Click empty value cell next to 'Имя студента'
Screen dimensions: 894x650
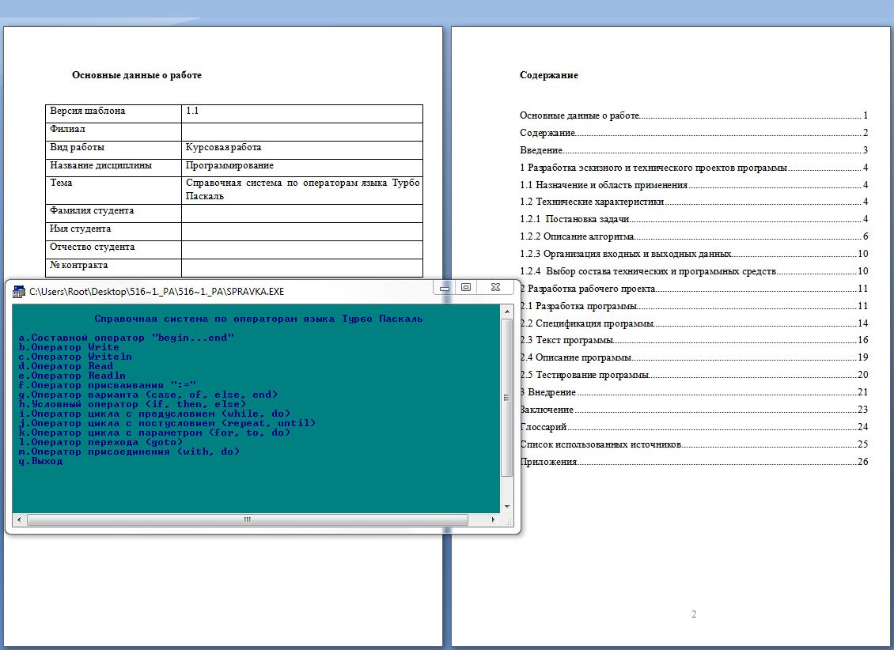(302, 231)
